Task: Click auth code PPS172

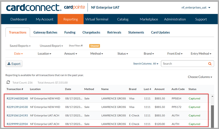Action: [176, 107]
